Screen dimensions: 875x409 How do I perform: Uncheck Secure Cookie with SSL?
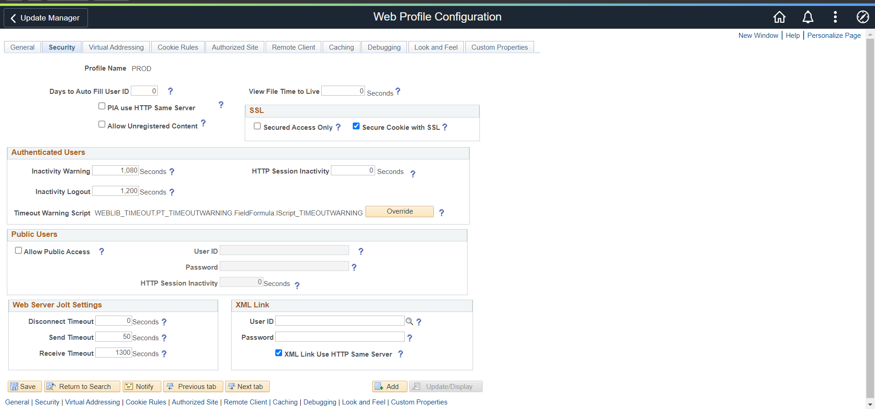[x=356, y=126]
